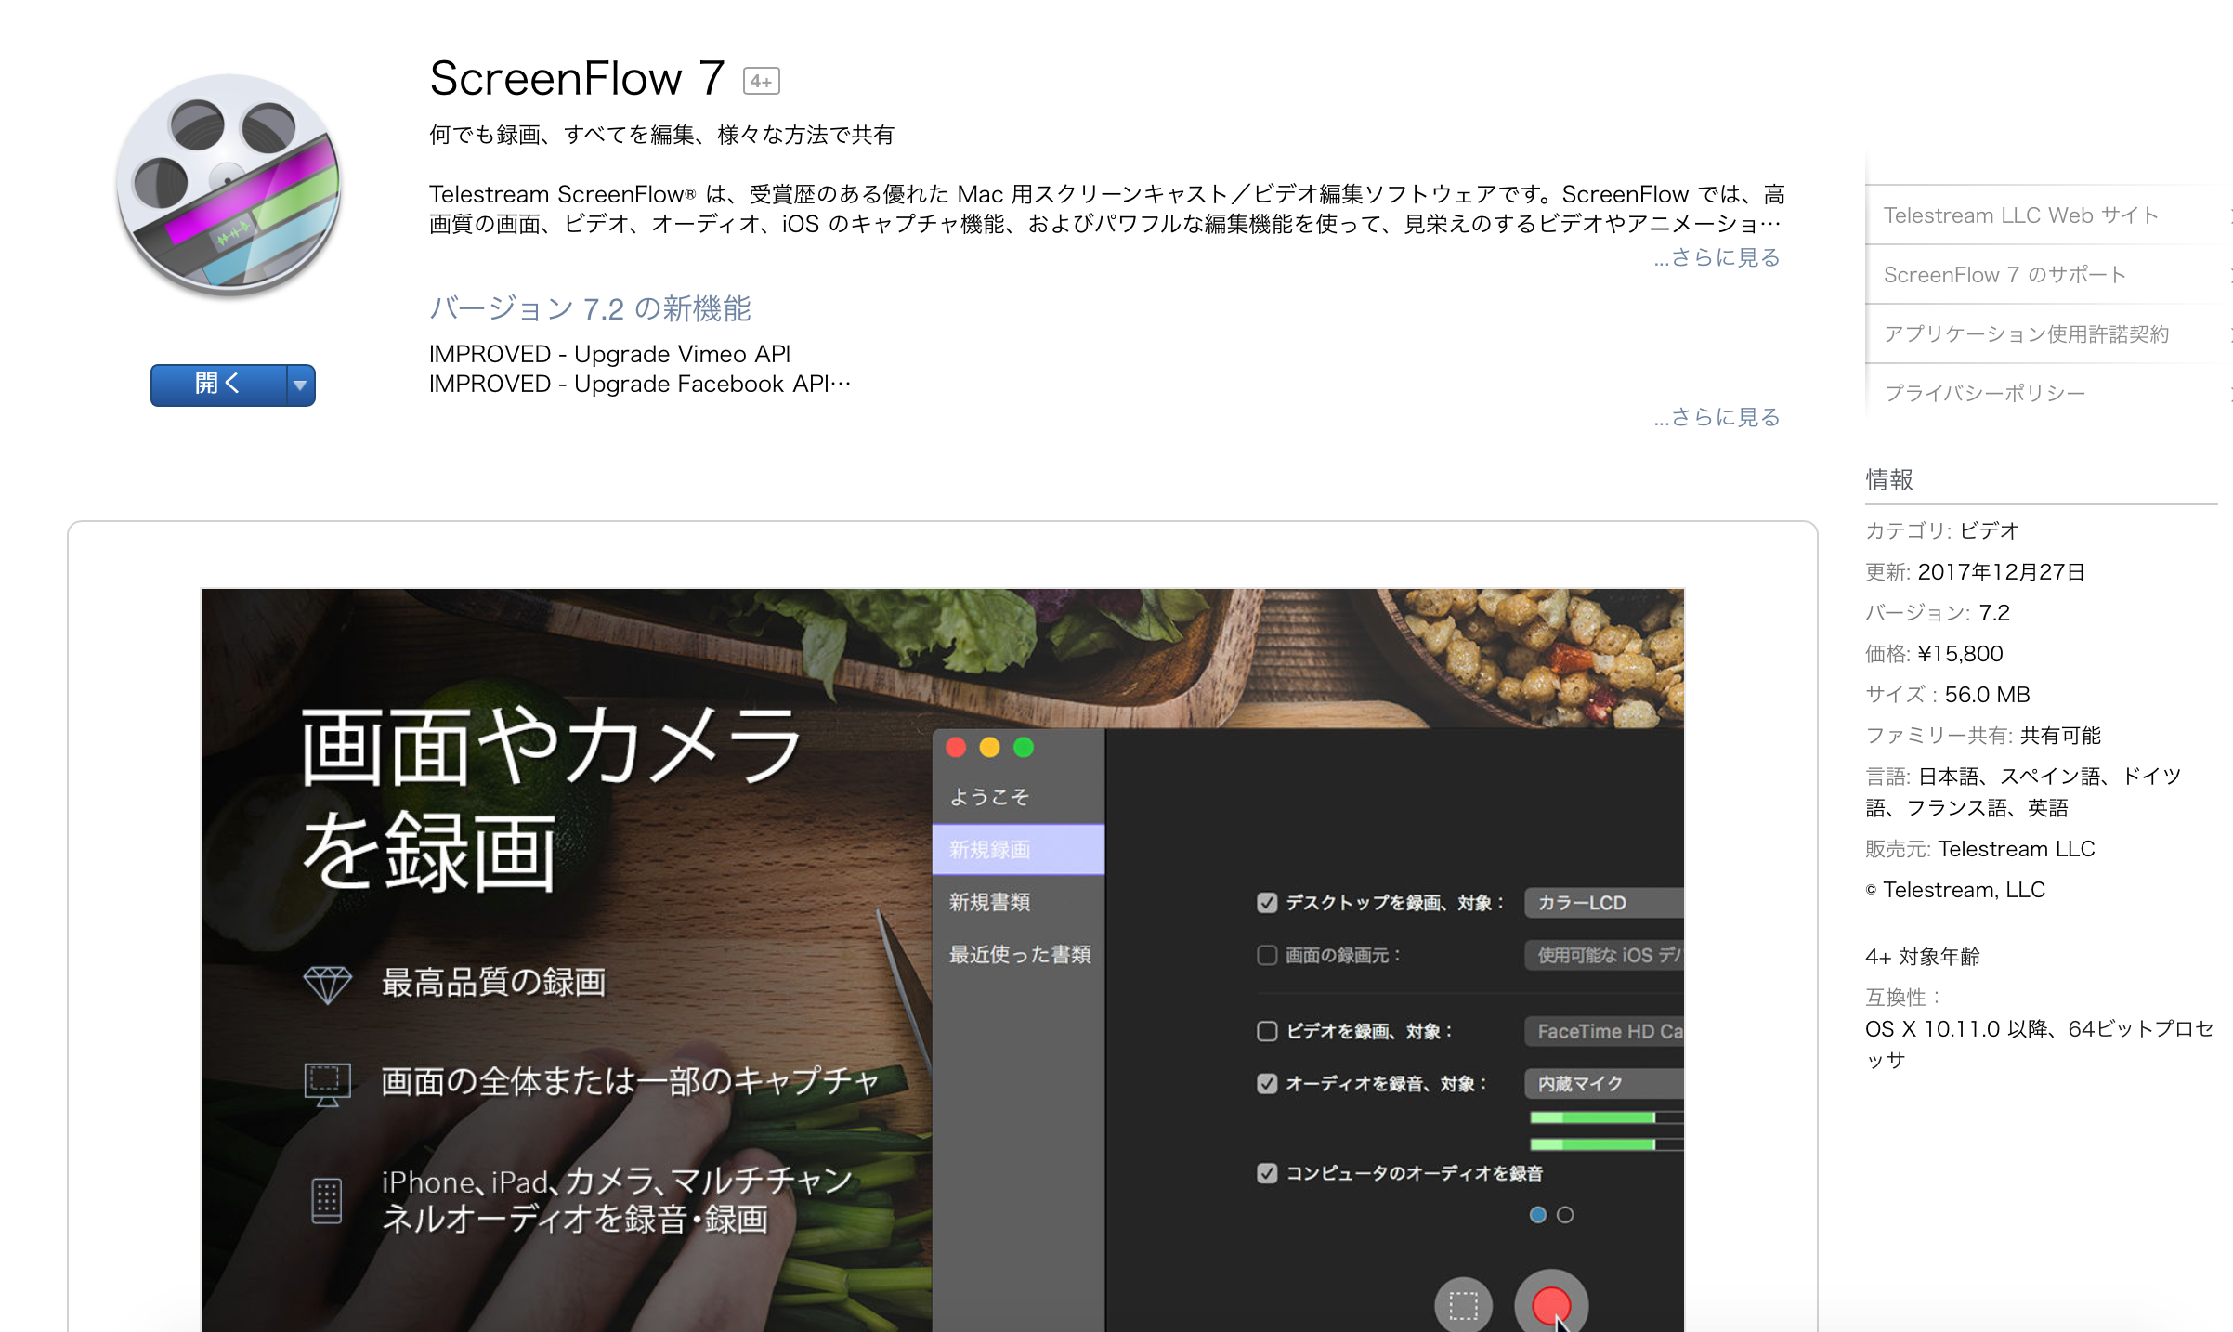Click the device icon beside iPhone、iPad text
The image size is (2233, 1332).
point(326,1201)
